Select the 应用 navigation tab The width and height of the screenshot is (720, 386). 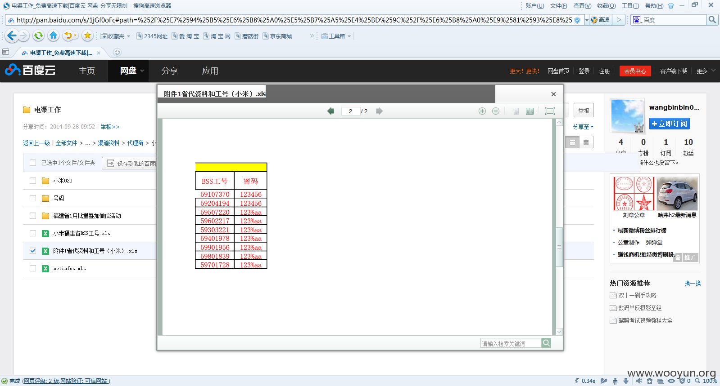coord(210,71)
